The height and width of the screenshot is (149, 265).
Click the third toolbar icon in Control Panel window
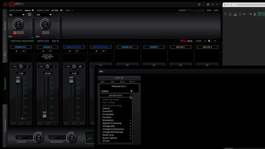(x=235, y=14)
